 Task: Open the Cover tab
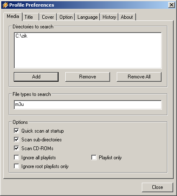point(48,17)
